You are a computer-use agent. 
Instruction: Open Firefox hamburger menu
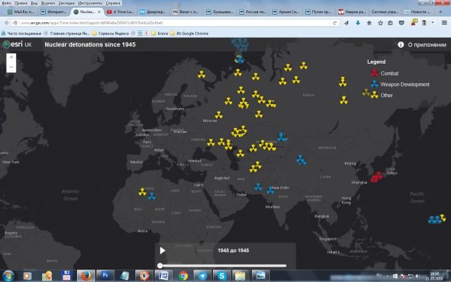coord(443,23)
